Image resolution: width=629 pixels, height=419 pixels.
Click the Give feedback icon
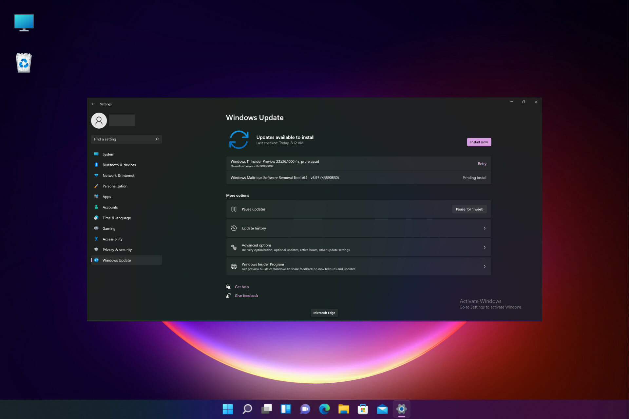(228, 296)
